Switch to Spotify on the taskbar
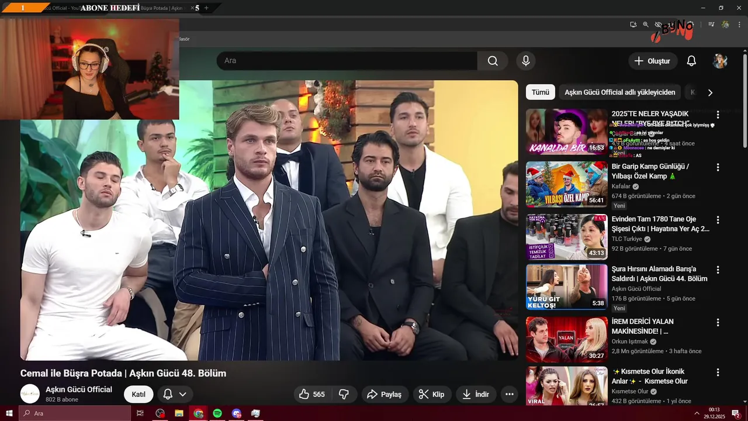 click(217, 413)
